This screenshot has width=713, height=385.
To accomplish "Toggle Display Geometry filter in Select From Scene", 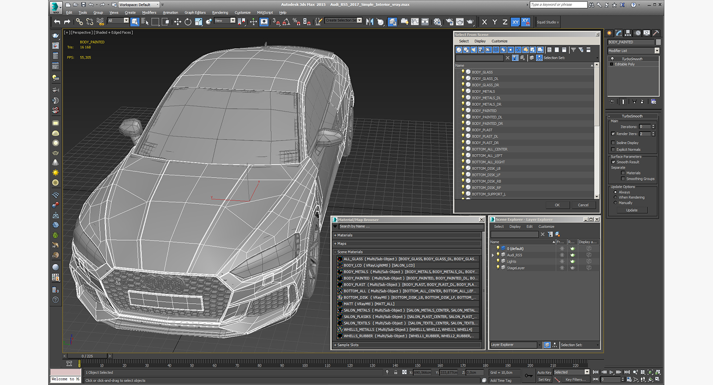I will [459, 50].
